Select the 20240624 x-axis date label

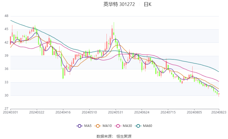[142, 112]
